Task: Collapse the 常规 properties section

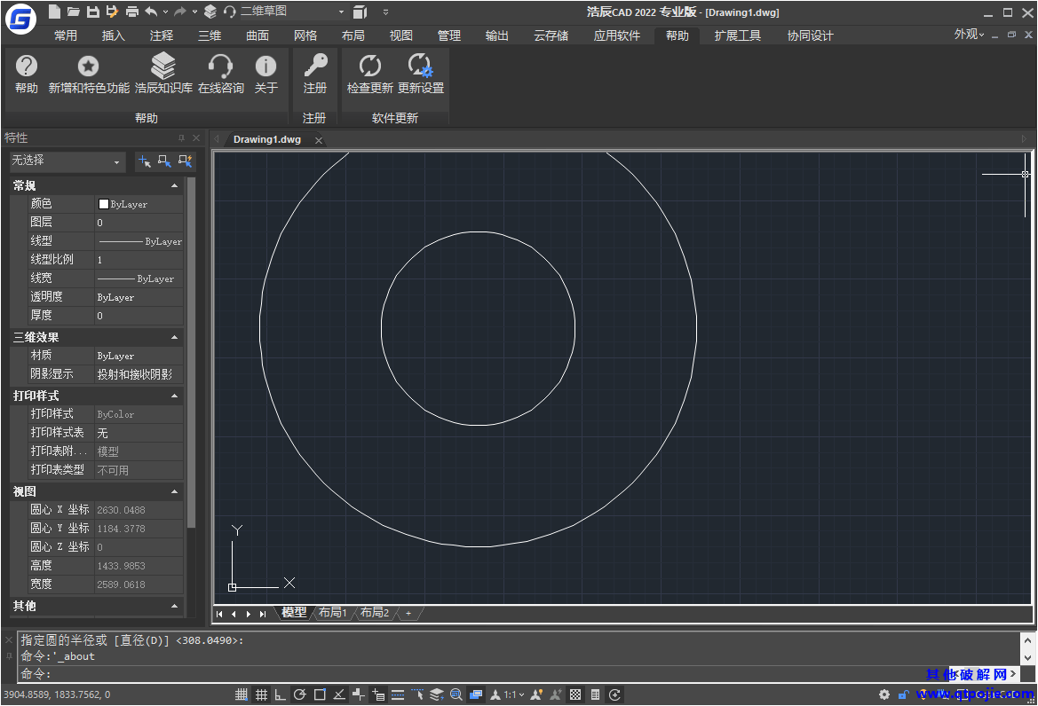Action: pos(174,185)
